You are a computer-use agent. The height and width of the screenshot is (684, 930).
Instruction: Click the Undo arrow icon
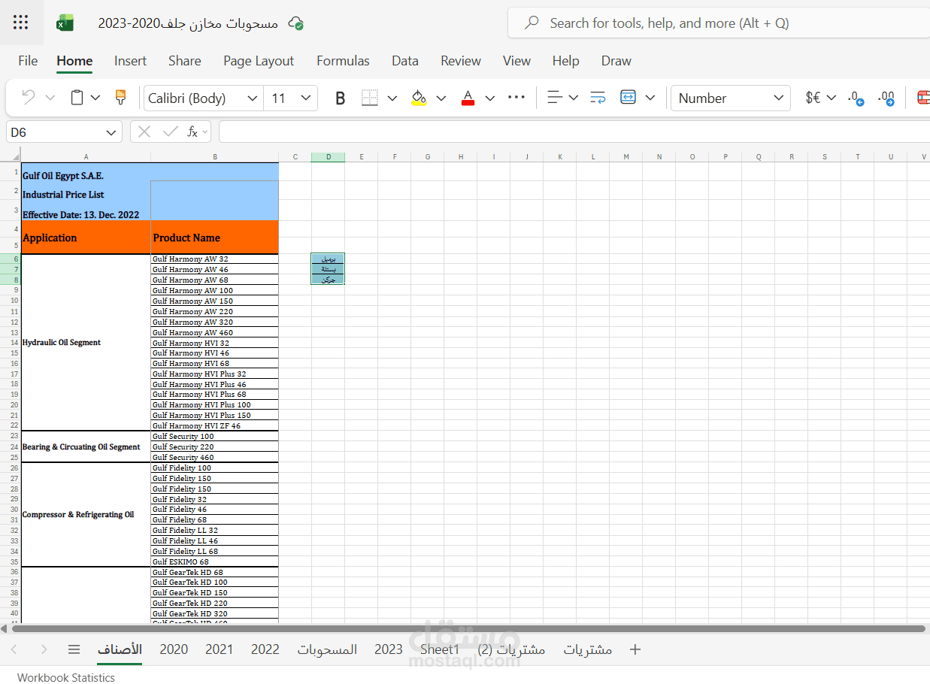[29, 98]
